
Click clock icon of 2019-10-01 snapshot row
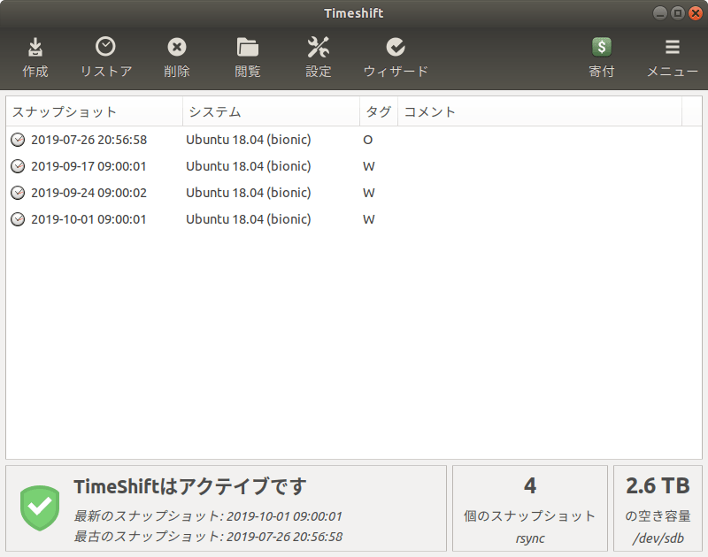click(x=18, y=219)
